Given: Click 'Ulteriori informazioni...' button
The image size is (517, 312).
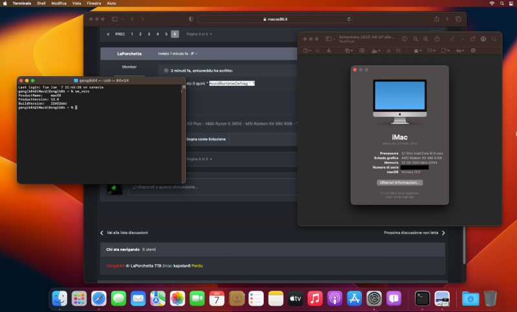Looking at the screenshot, I should coord(399,183).
